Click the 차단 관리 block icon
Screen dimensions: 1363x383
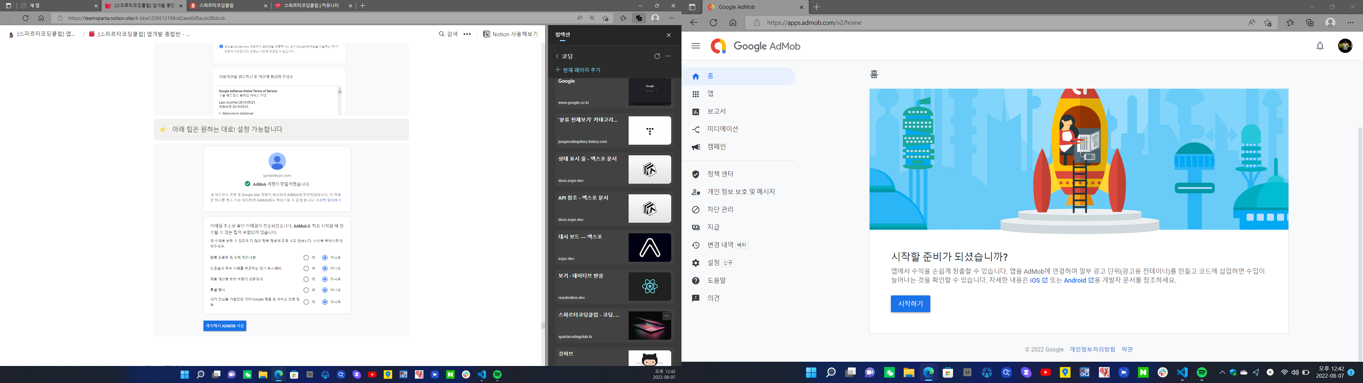click(x=696, y=210)
